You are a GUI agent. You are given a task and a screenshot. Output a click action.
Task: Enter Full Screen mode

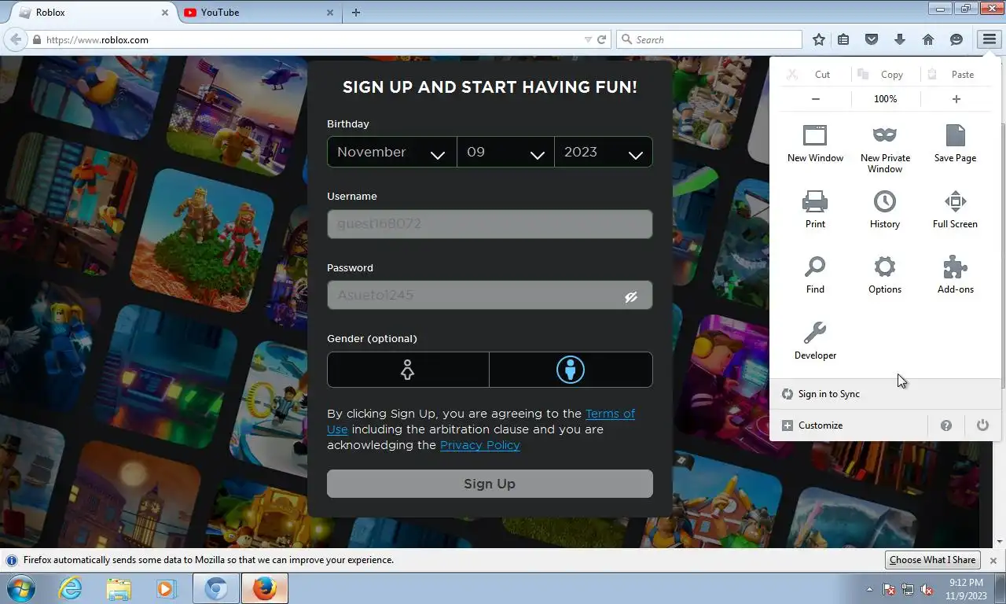coord(955,209)
